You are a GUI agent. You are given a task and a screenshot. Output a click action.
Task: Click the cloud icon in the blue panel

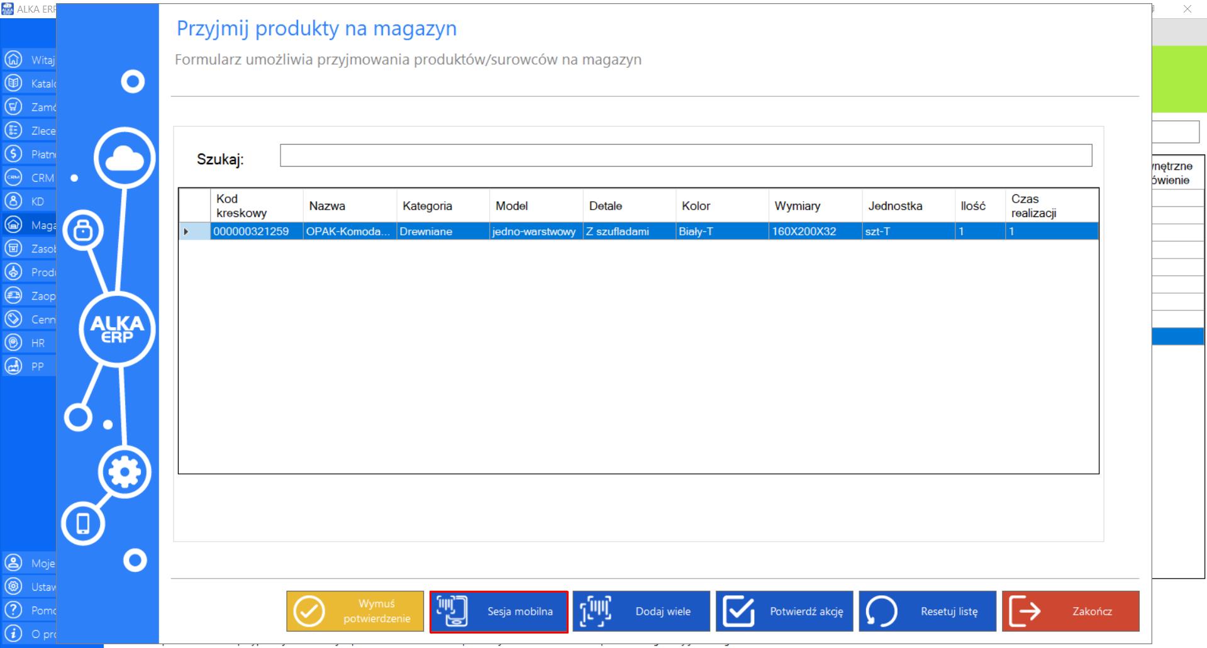point(125,159)
